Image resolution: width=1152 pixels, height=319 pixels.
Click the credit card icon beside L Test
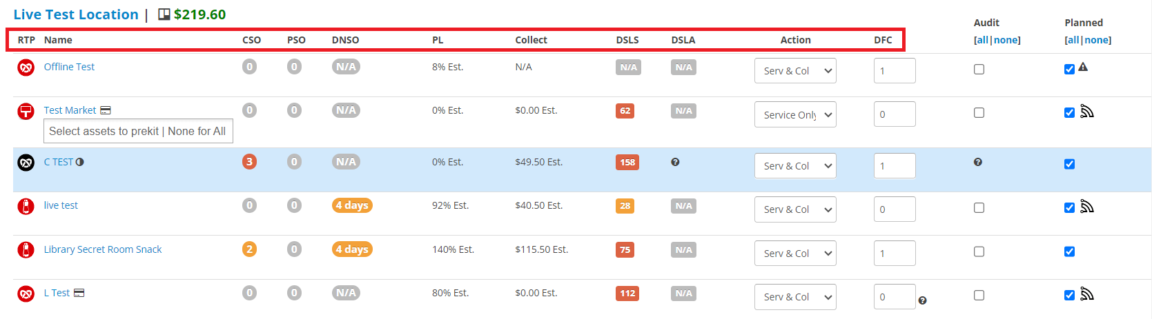(79, 293)
